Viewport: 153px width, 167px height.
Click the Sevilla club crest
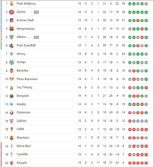(x=12, y=121)
